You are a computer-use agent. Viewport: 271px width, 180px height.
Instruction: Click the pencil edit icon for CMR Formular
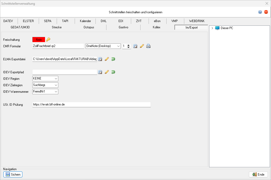click(x=142, y=46)
